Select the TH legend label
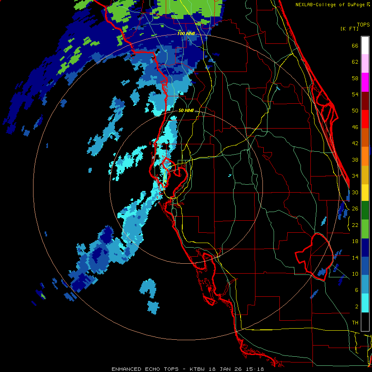The width and height of the screenshot is (372, 372). pos(355,323)
